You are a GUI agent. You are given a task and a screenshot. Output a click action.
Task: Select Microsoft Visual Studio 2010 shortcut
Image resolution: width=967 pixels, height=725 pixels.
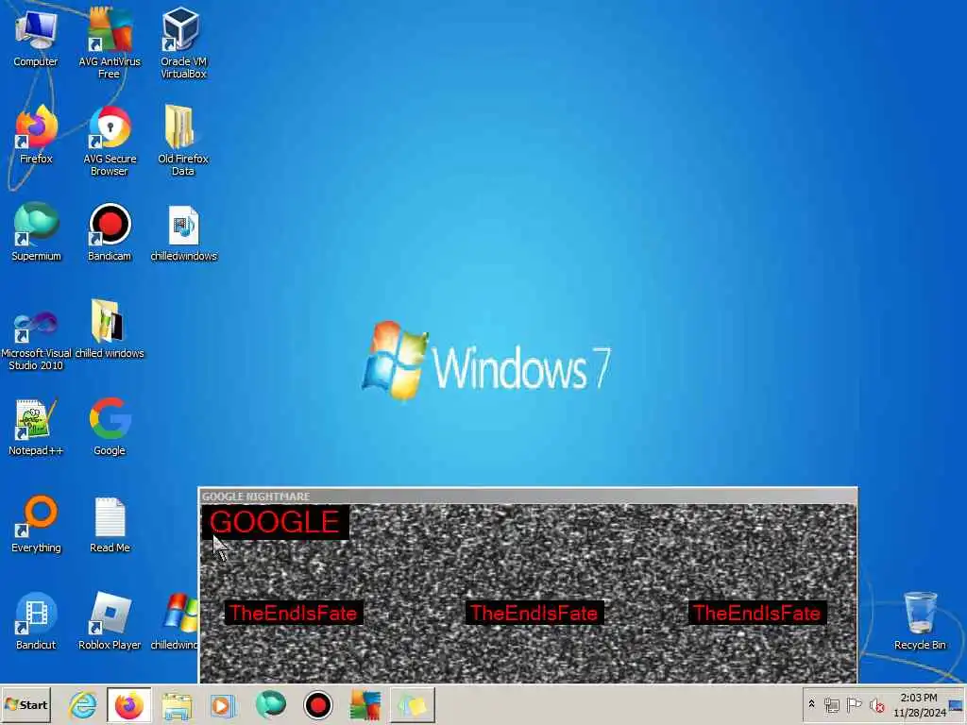36,338
